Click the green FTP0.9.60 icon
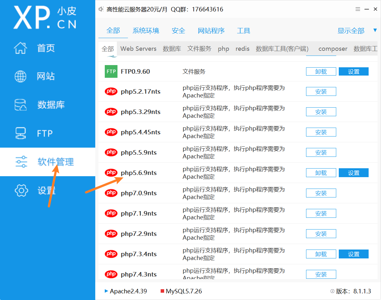The image size is (381, 300). pyautogui.click(x=111, y=71)
